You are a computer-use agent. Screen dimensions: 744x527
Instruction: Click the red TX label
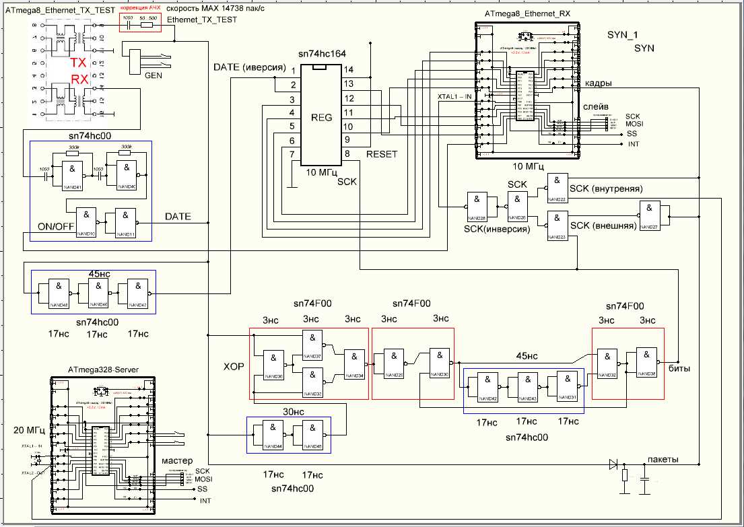(79, 63)
